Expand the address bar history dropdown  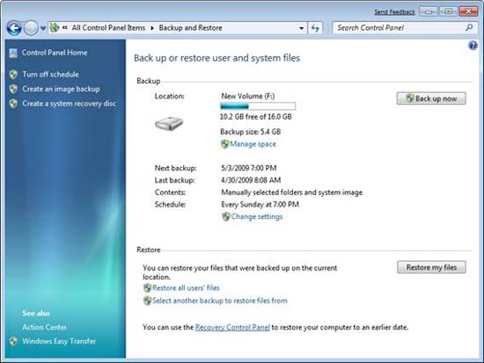tap(301, 28)
